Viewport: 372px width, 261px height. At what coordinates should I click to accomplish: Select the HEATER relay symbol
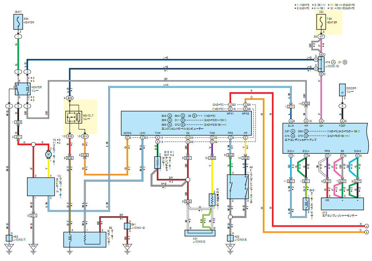click(x=23, y=89)
